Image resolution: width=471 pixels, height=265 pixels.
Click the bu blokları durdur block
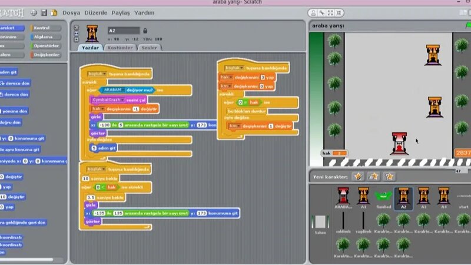(246, 111)
